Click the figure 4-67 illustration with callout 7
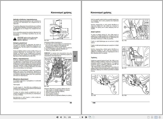The height and width of the screenshot is (119, 163). click(x=136, y=57)
